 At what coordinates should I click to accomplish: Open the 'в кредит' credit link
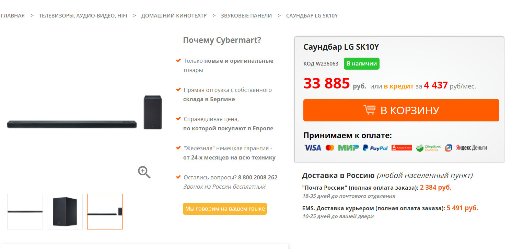pos(398,86)
